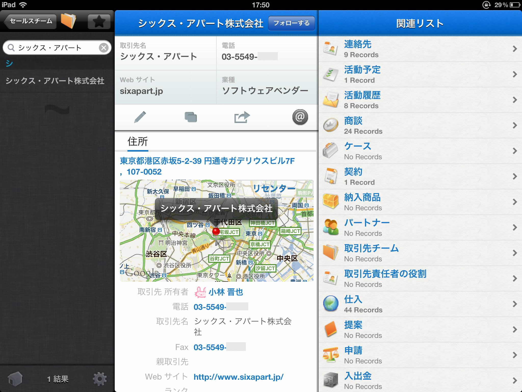Tap the orange folder icon in top bar
This screenshot has height=392, width=522.
[x=68, y=21]
